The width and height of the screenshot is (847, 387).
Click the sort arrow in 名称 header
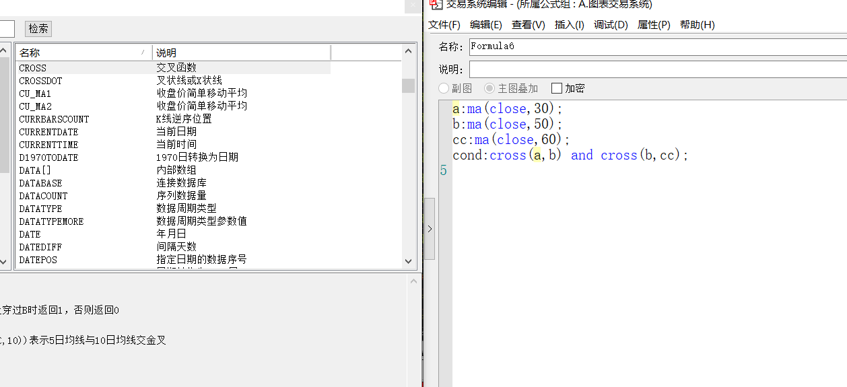[x=143, y=52]
